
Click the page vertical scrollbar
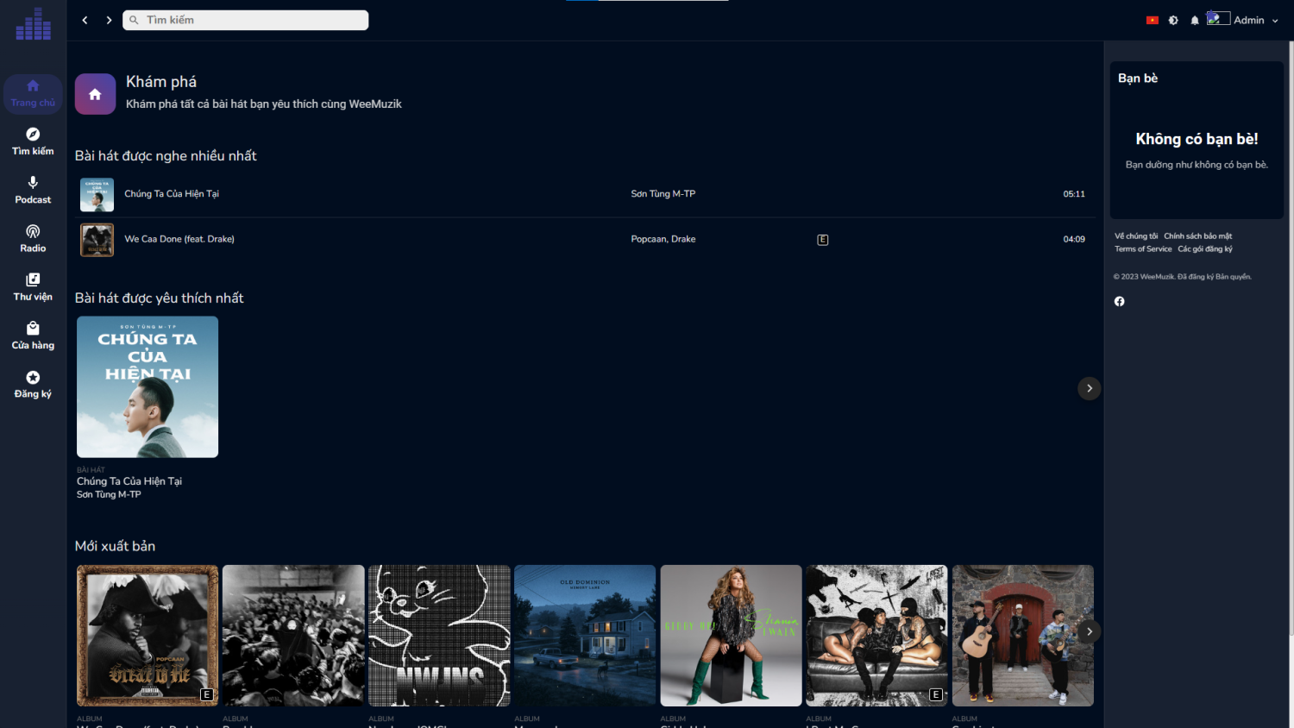pyautogui.click(x=1290, y=345)
